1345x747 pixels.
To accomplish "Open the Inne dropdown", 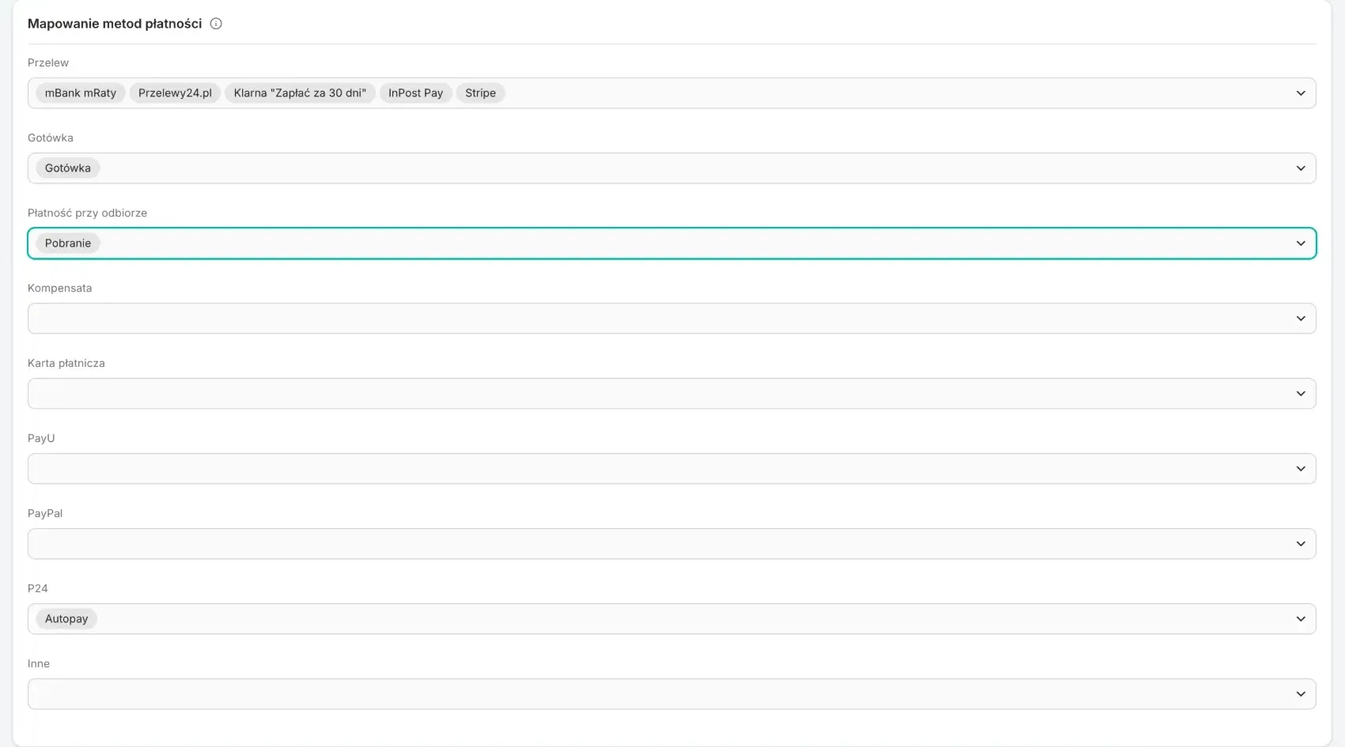I will (672, 694).
